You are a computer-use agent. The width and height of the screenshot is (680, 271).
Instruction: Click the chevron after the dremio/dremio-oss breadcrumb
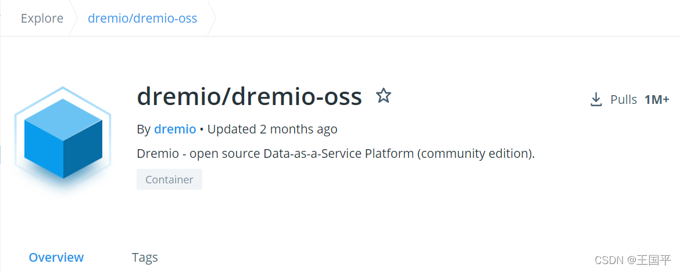pos(212,18)
